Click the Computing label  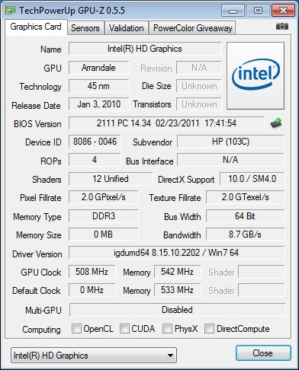(41, 330)
